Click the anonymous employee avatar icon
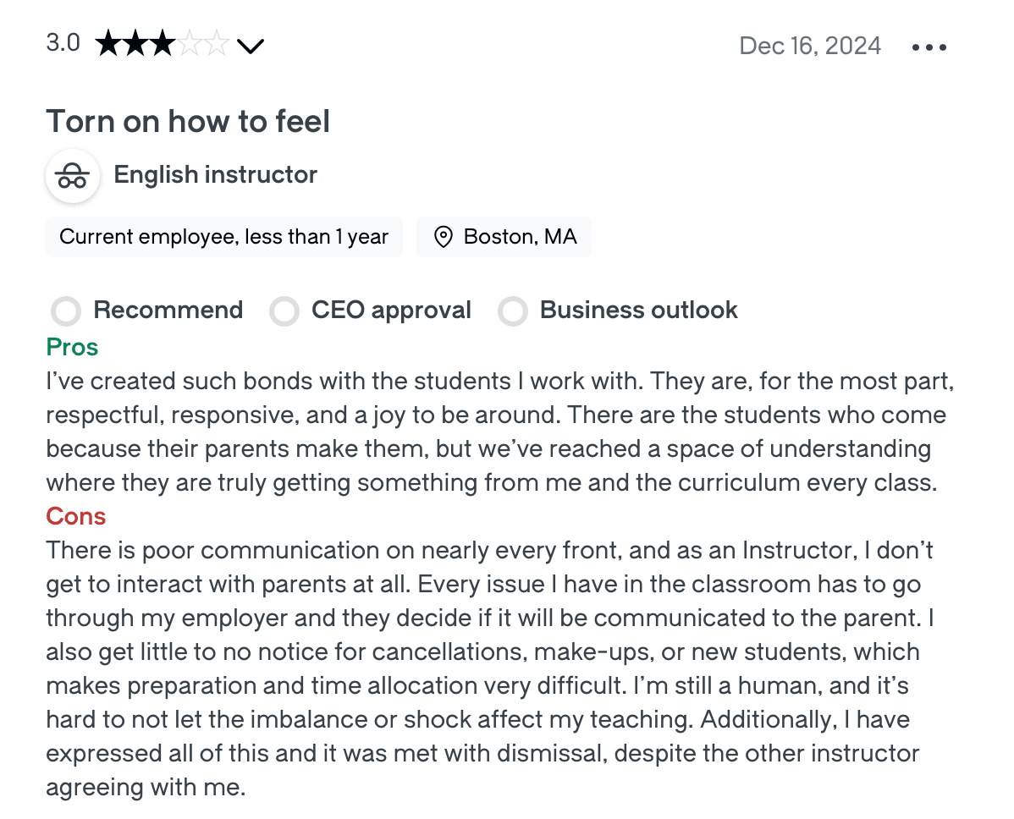1014x819 pixels. 73,176
